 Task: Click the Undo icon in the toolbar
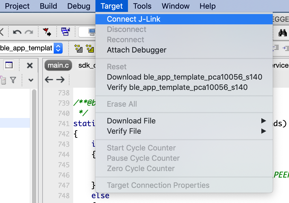(x=17, y=32)
